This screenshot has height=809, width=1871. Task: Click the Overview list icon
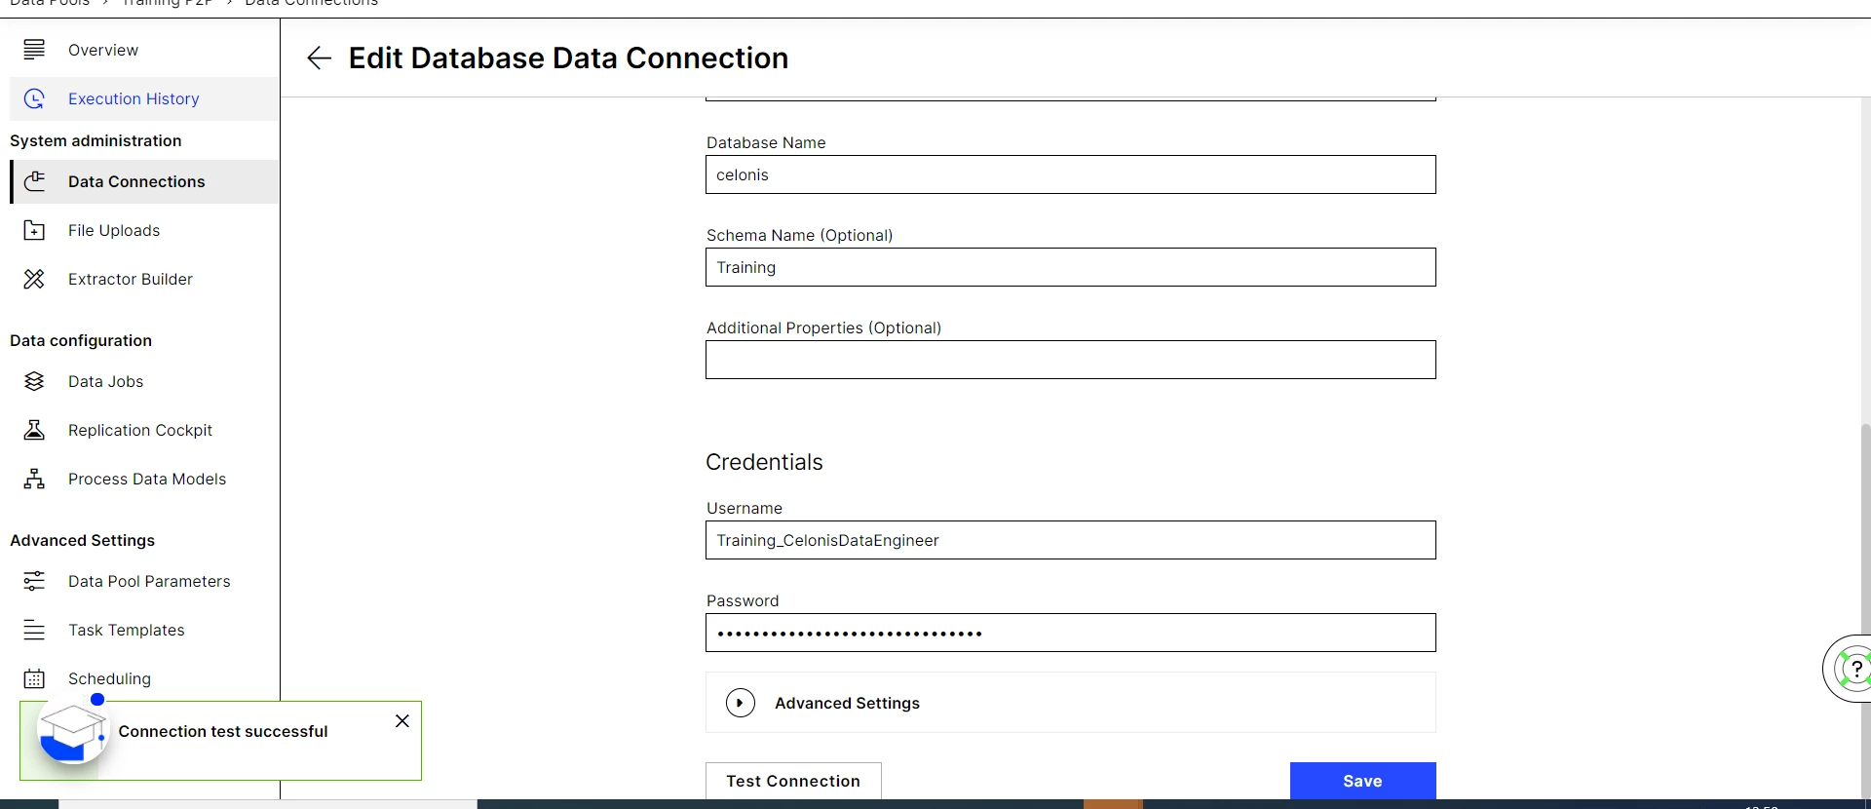point(34,50)
